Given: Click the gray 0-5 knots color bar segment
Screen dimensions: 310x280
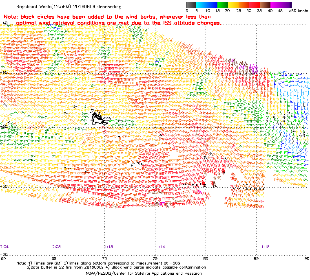Looking at the screenshot, I should click(191, 5).
